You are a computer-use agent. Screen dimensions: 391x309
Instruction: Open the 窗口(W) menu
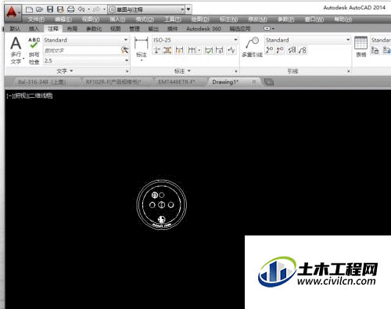(x=314, y=20)
